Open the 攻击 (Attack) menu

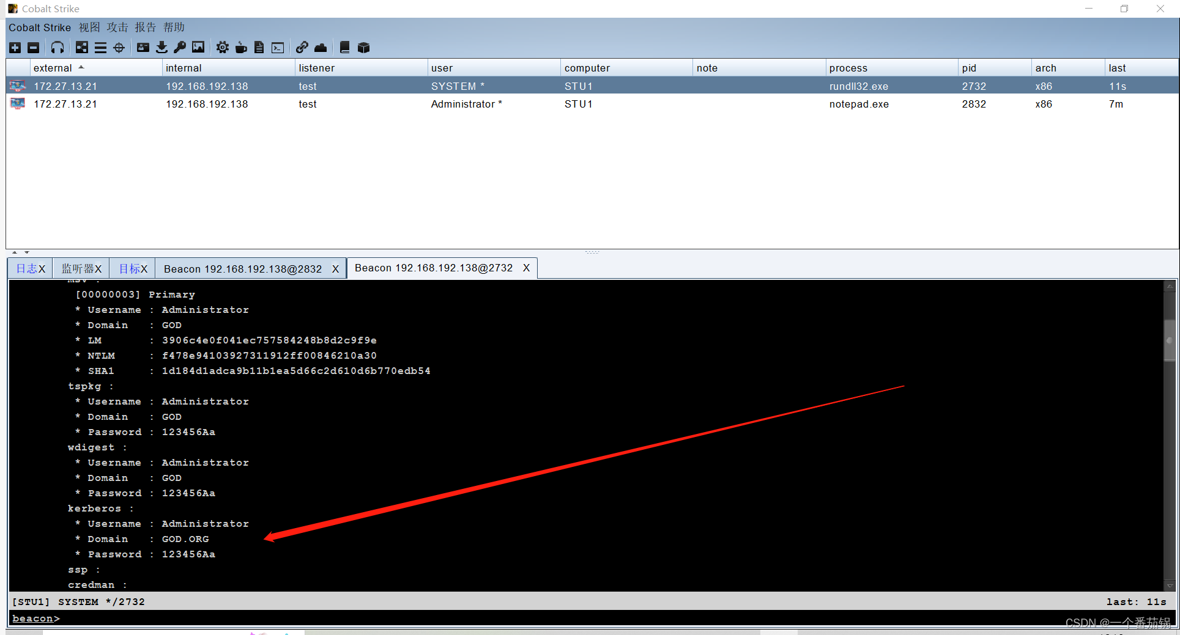[x=117, y=28]
